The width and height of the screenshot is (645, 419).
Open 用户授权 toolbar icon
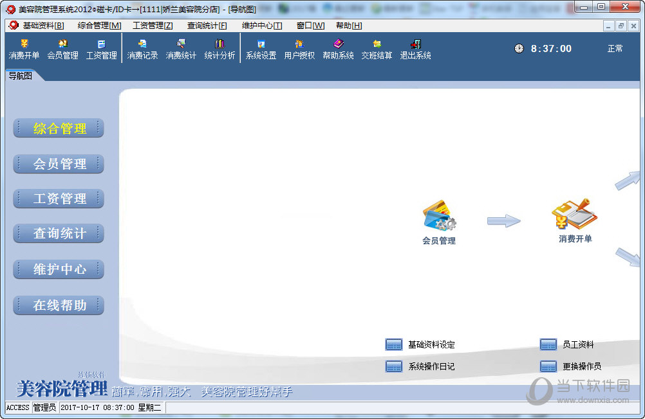(299, 49)
